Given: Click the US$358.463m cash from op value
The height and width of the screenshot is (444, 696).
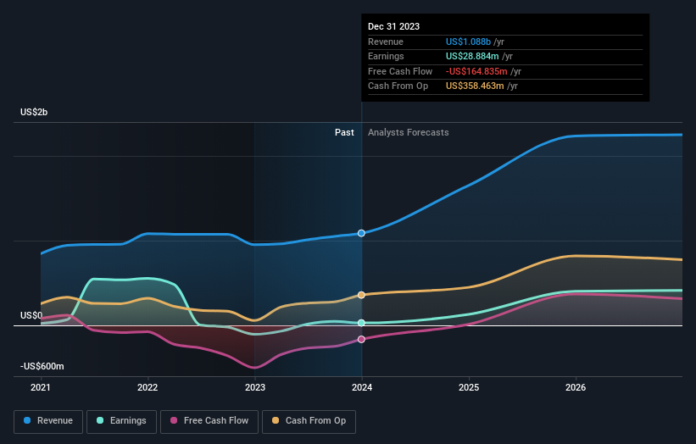Looking at the screenshot, I should (475, 86).
